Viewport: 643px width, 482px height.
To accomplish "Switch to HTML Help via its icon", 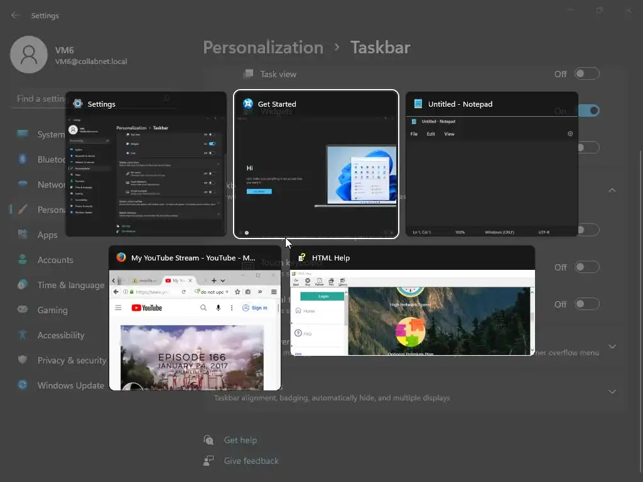I will pos(302,257).
